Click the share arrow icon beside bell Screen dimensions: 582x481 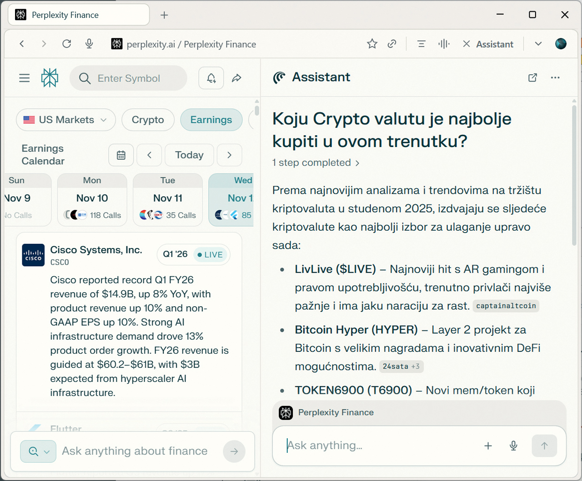pyautogui.click(x=236, y=78)
